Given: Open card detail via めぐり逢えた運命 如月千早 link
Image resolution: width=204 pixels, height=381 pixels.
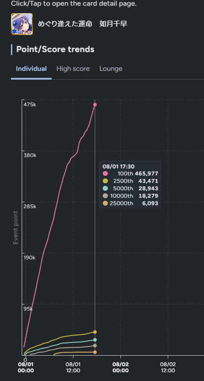Looking at the screenshot, I should 83,24.
